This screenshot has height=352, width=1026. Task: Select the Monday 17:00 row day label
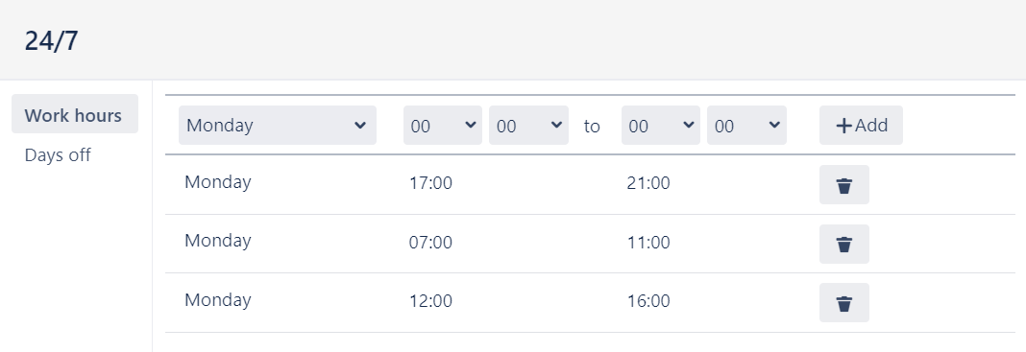pyautogui.click(x=218, y=181)
